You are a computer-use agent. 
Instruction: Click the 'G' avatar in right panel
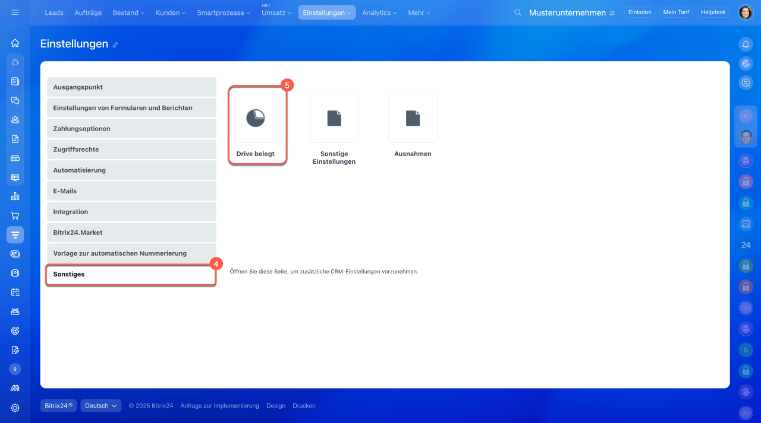click(746, 350)
